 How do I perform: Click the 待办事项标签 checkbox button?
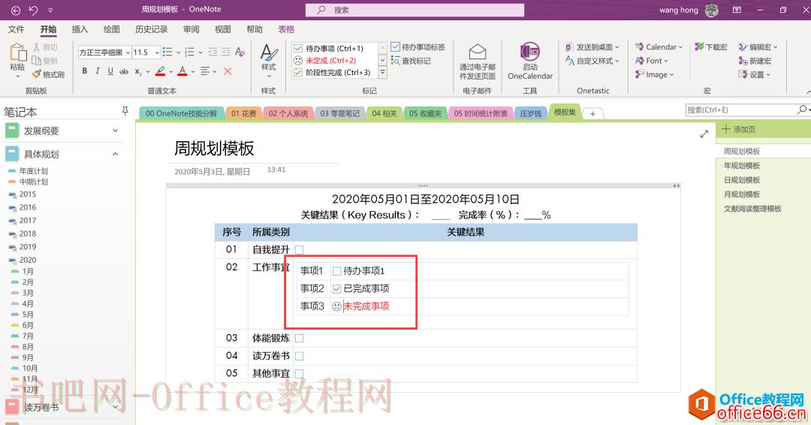point(418,47)
